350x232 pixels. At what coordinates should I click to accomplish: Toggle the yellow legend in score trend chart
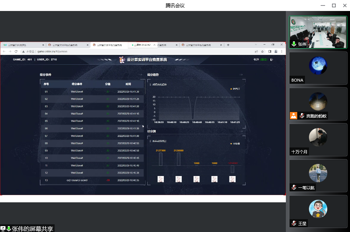tap(235, 89)
